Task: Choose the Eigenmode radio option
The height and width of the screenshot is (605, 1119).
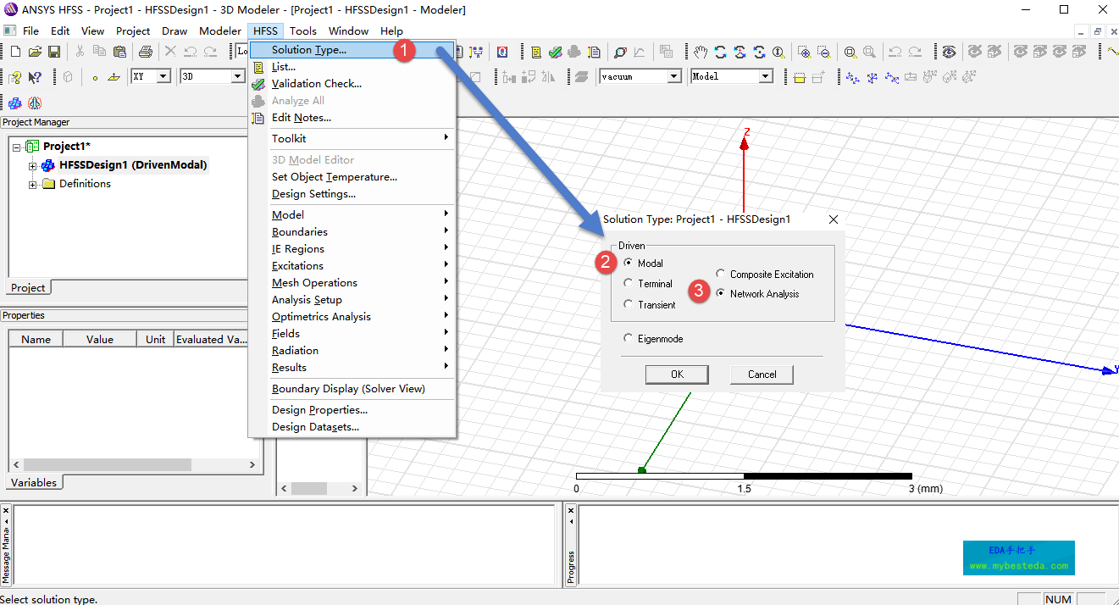Action: click(629, 339)
